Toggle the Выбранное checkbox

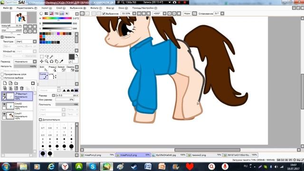[104, 14]
